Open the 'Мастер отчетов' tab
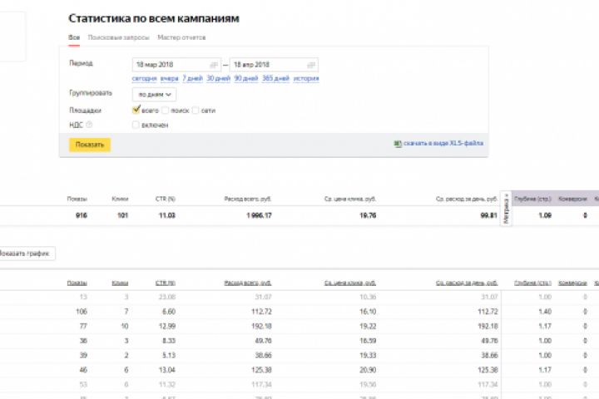This screenshot has width=599, height=399. coord(181,37)
